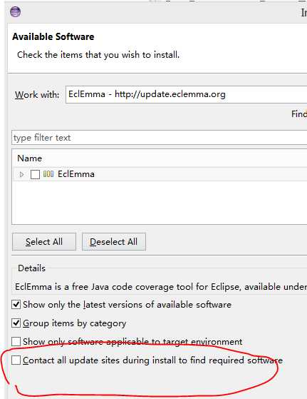The width and height of the screenshot is (307, 399).
Task: Check the EclEmma checkbox in the list
Action: coord(35,175)
